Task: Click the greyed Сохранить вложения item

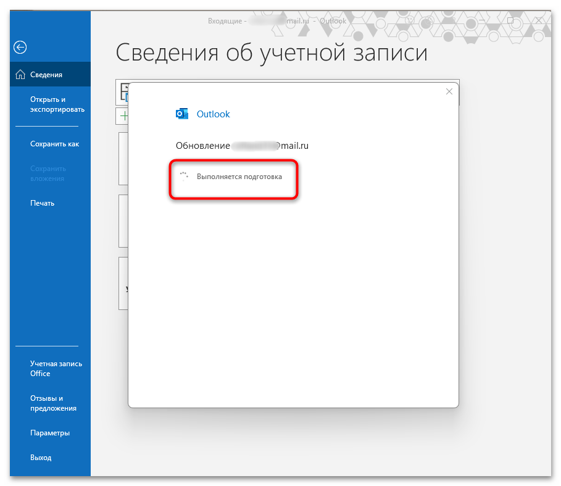Action: pos(48,174)
